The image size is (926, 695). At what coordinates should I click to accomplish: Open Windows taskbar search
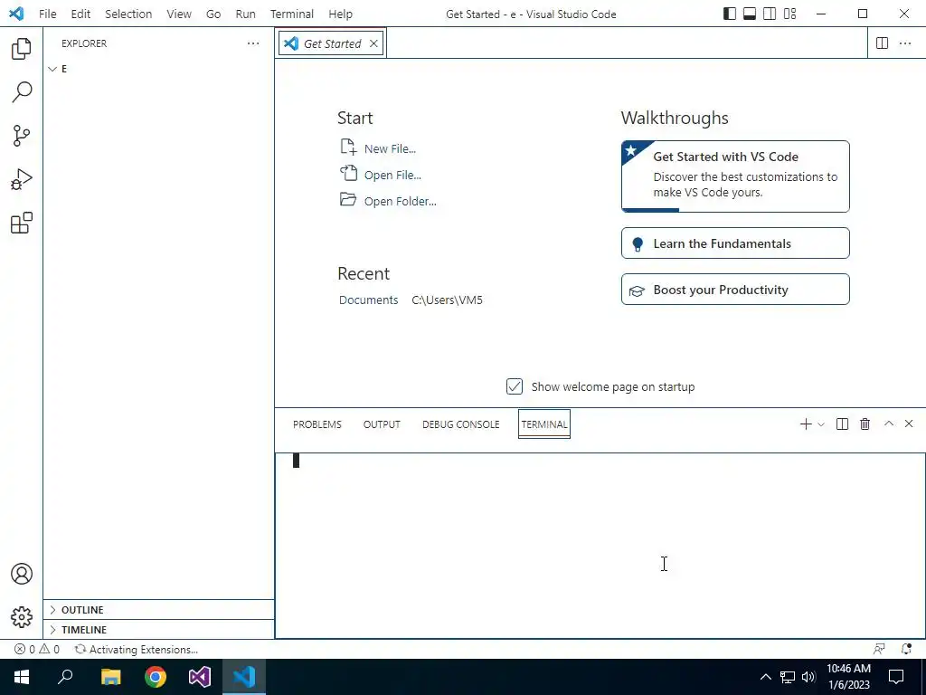coord(65,677)
